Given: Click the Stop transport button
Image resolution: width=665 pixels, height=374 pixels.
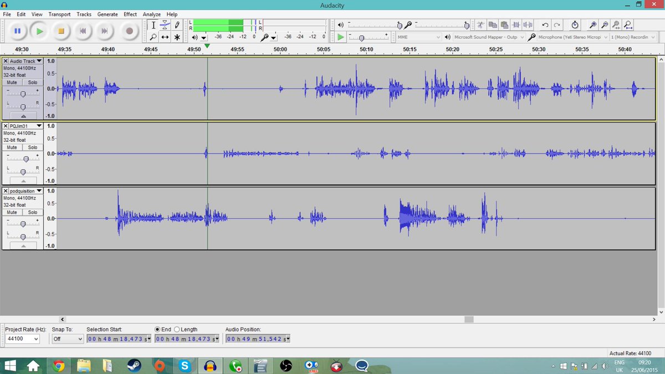Looking at the screenshot, I should click(x=62, y=31).
